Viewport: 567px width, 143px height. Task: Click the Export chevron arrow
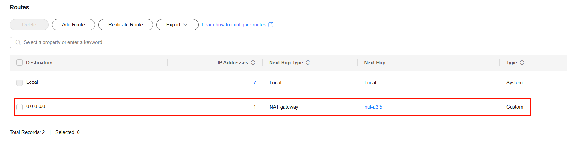[x=185, y=25]
